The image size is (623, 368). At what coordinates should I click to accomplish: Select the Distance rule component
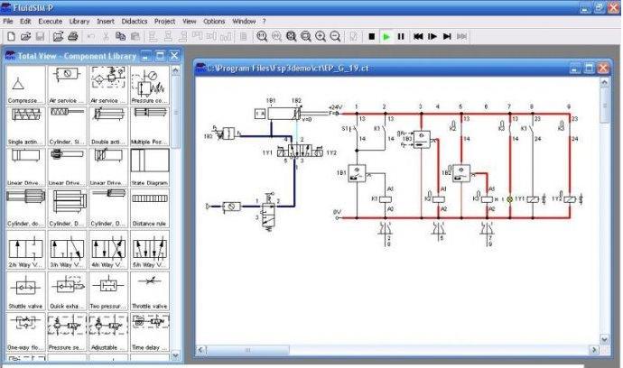tap(149, 209)
